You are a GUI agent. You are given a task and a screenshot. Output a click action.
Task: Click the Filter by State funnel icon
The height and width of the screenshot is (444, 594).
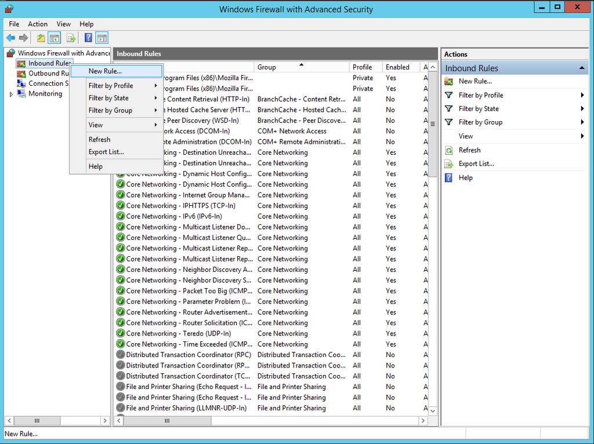click(448, 109)
